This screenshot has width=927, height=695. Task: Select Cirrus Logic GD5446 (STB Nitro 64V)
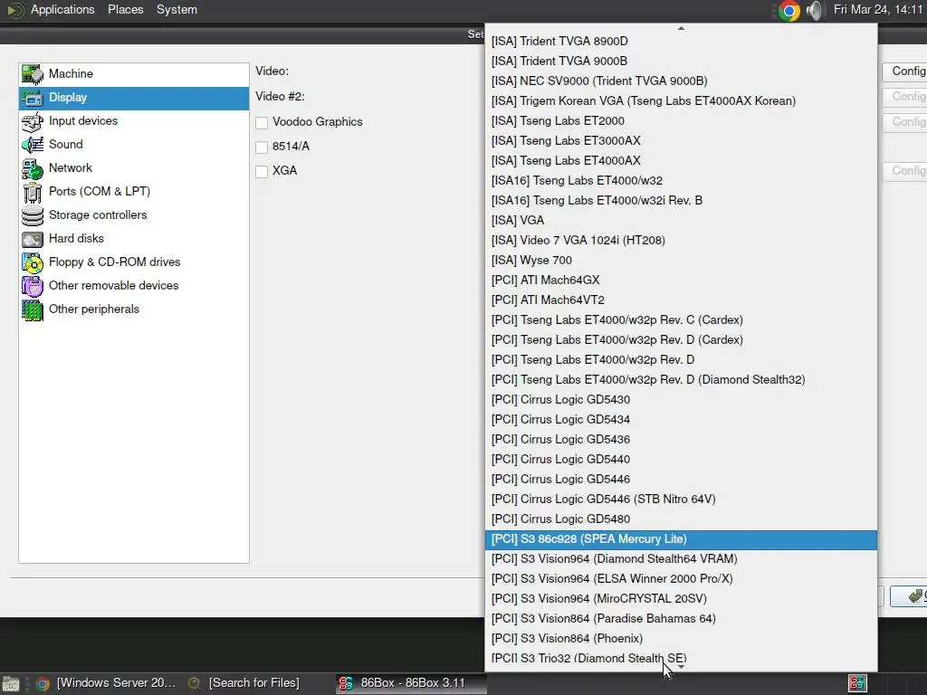[681, 500]
